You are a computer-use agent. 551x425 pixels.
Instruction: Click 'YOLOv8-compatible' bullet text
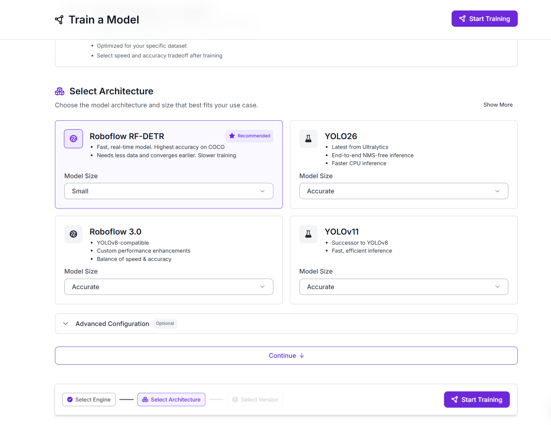(123, 243)
